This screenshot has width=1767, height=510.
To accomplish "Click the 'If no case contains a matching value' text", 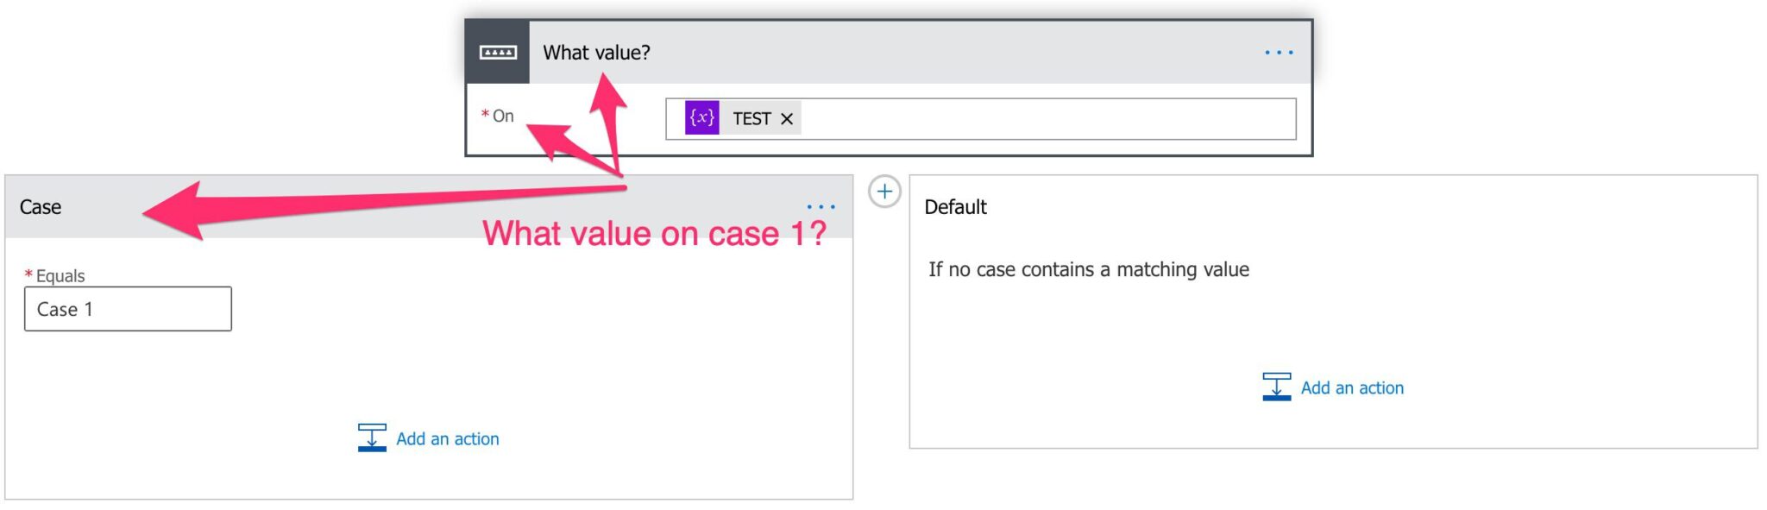I will (1088, 270).
